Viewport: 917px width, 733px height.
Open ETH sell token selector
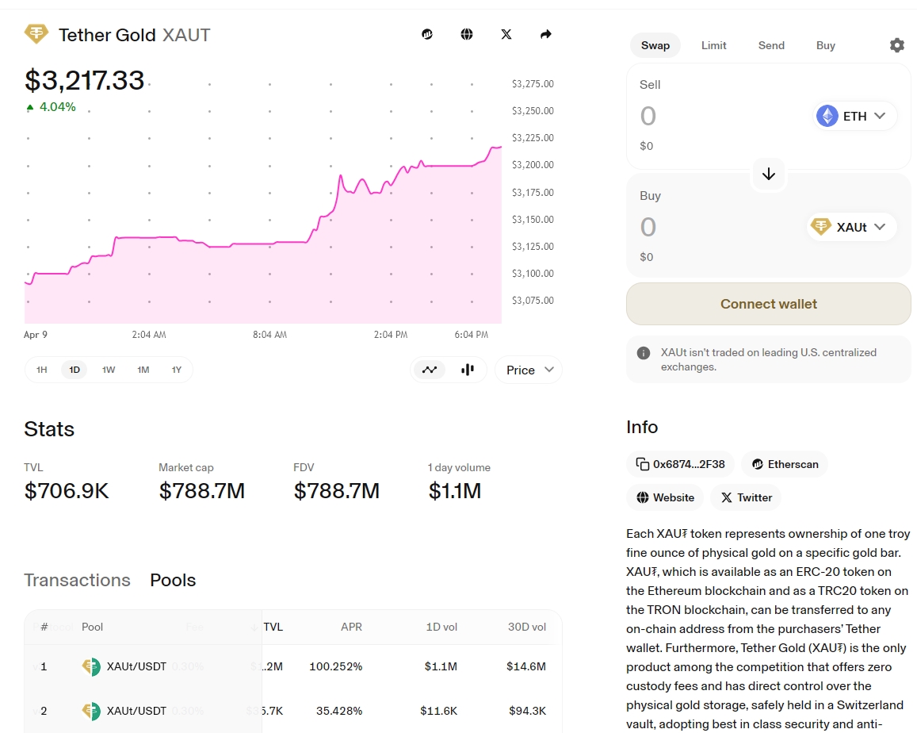pyautogui.click(x=854, y=116)
